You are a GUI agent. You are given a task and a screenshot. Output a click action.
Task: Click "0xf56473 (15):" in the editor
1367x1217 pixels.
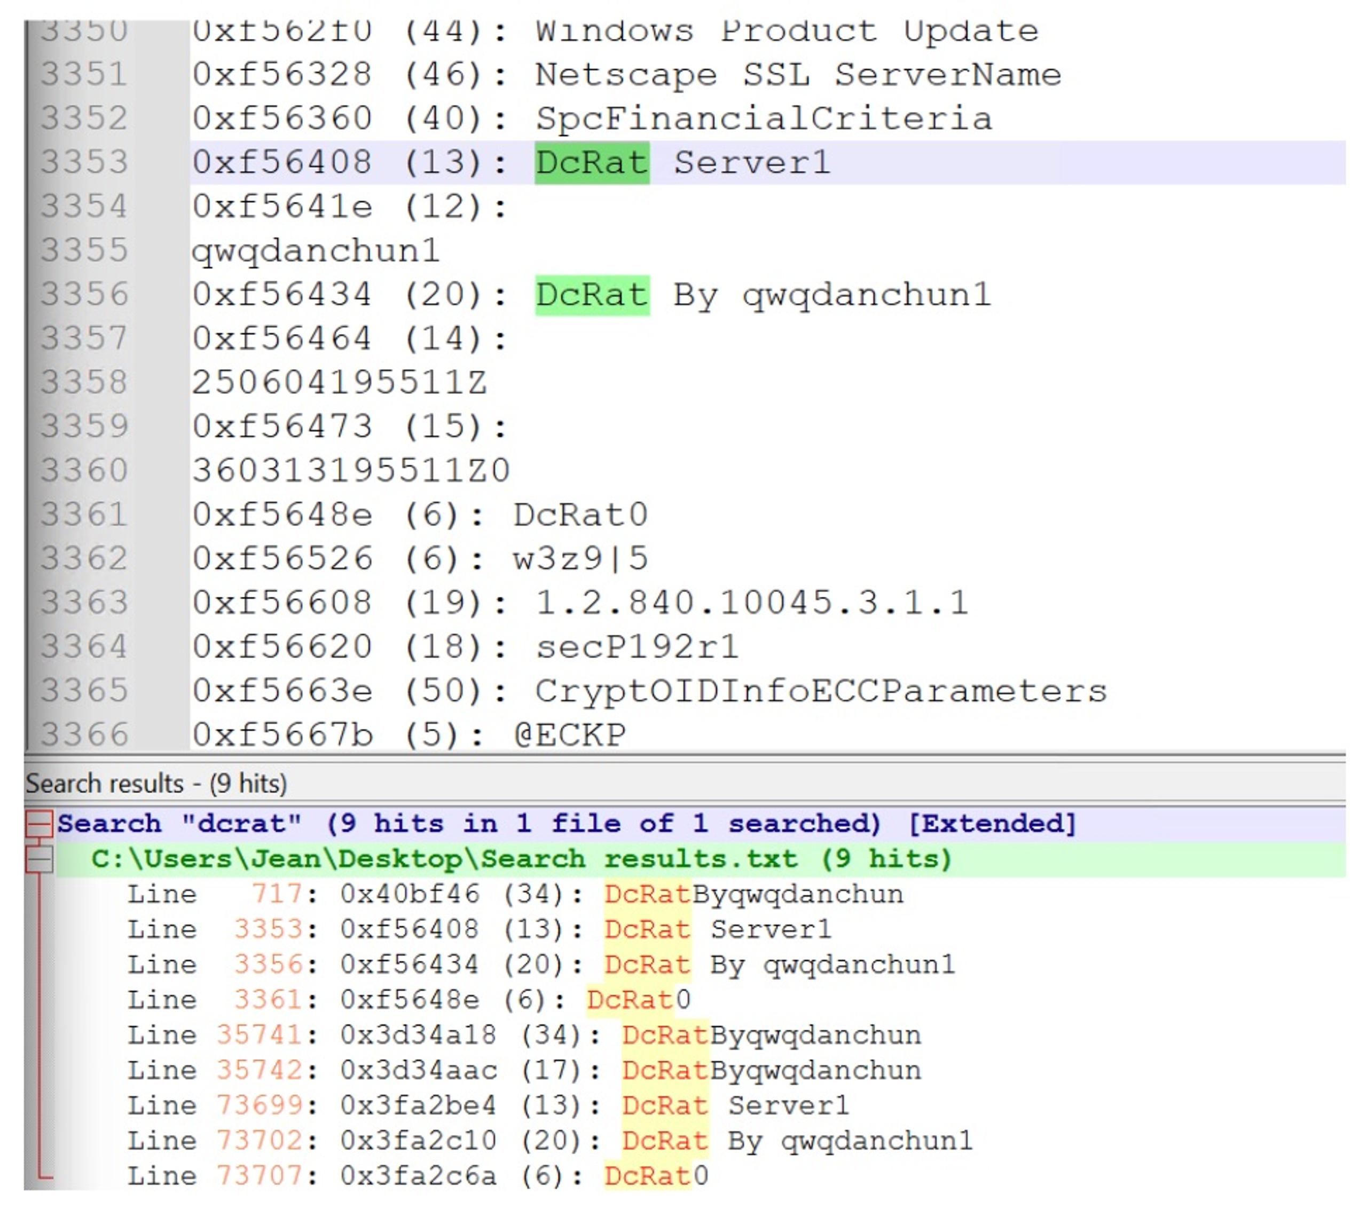(x=350, y=426)
